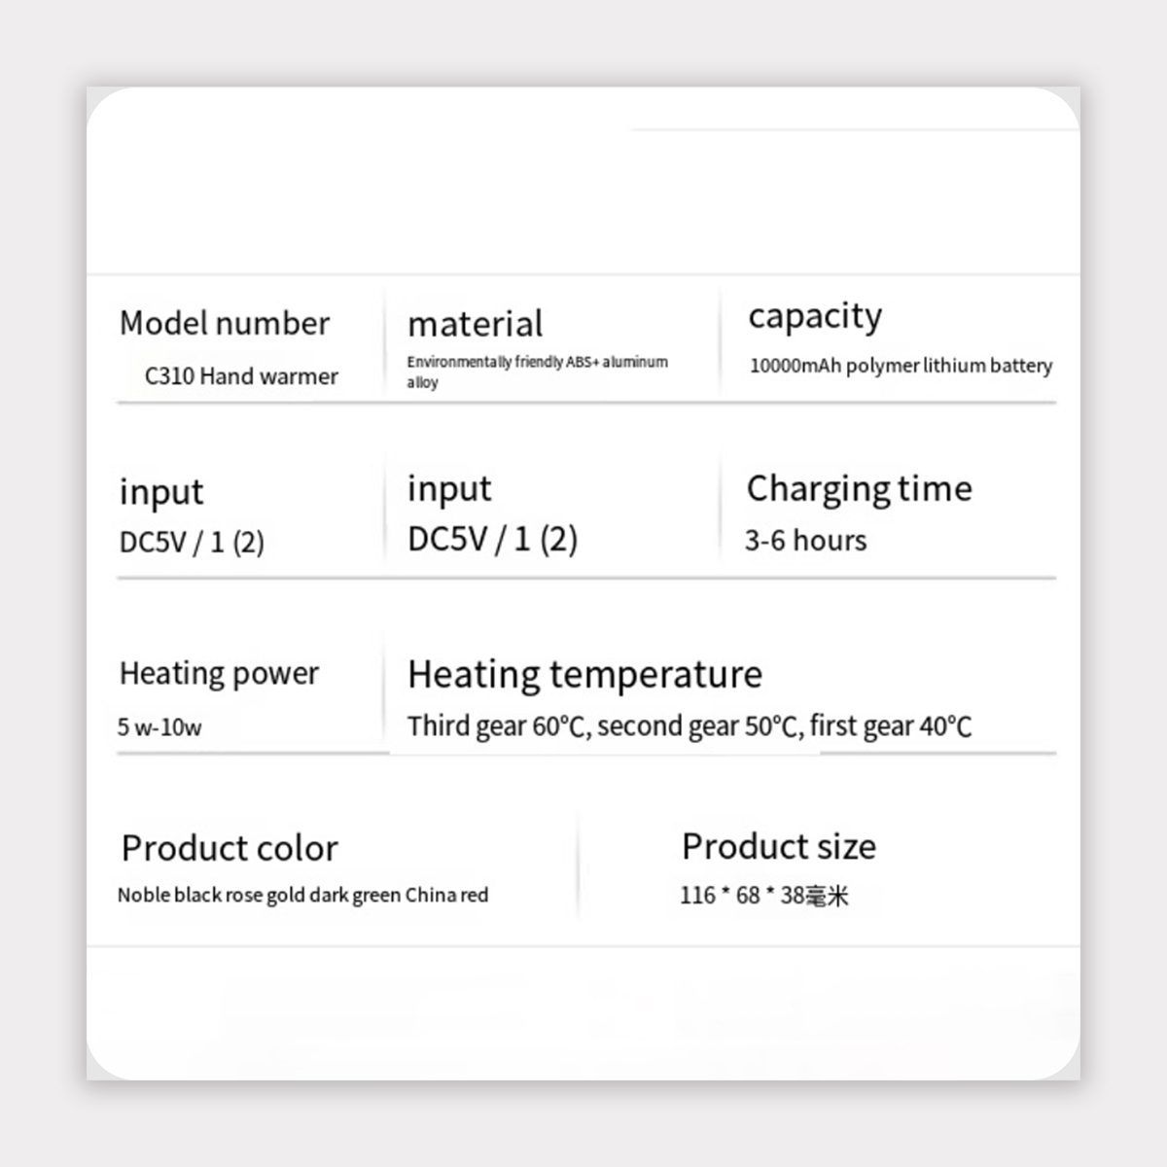Click the "Heating temperature" heading

(584, 675)
